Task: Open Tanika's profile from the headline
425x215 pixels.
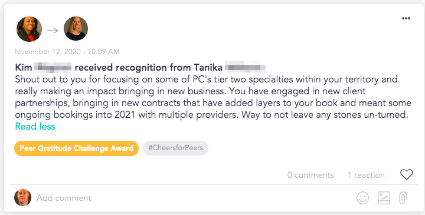Action: [x=229, y=67]
